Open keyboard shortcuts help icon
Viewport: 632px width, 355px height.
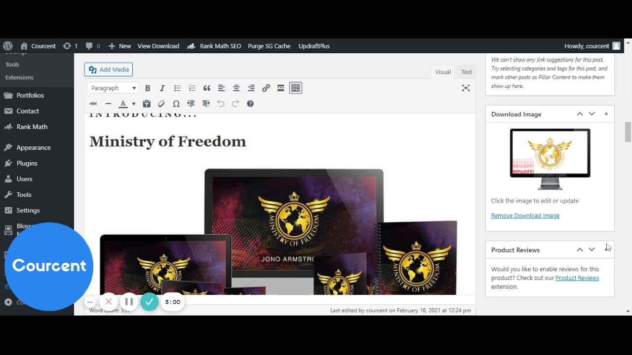click(250, 104)
